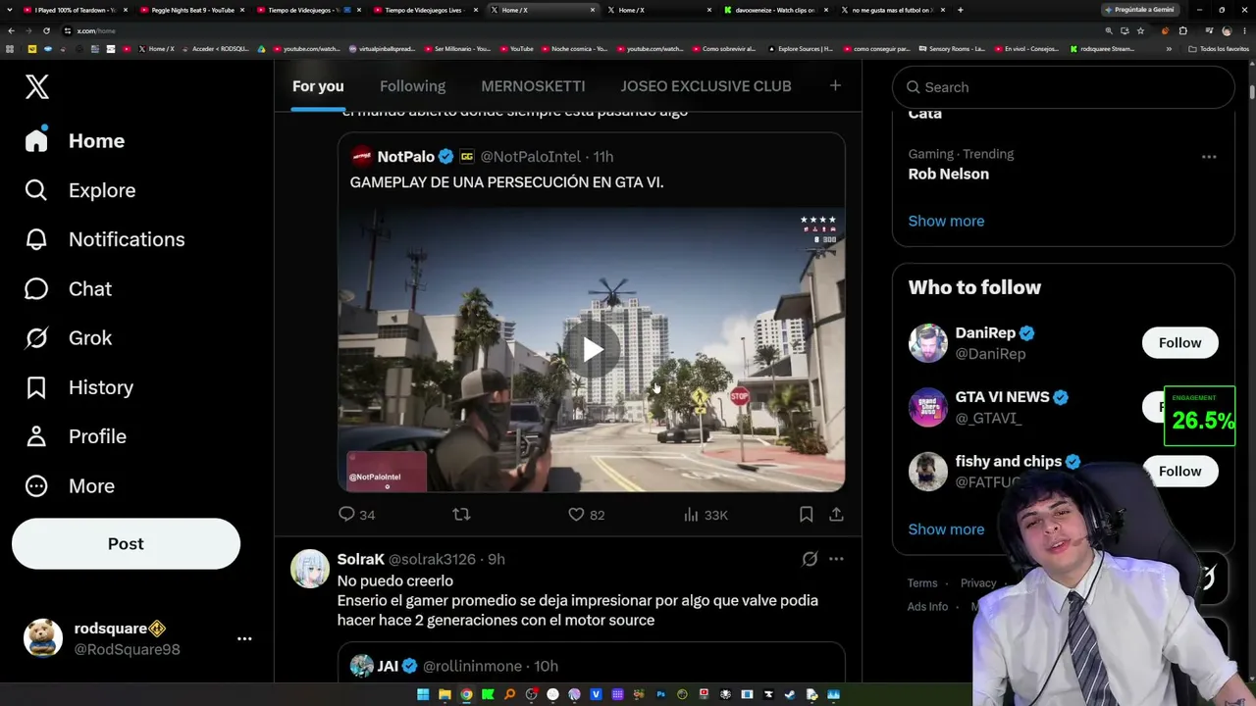Click the plus icon to add timeline tab
This screenshot has width=1256, height=706.
[x=835, y=86]
